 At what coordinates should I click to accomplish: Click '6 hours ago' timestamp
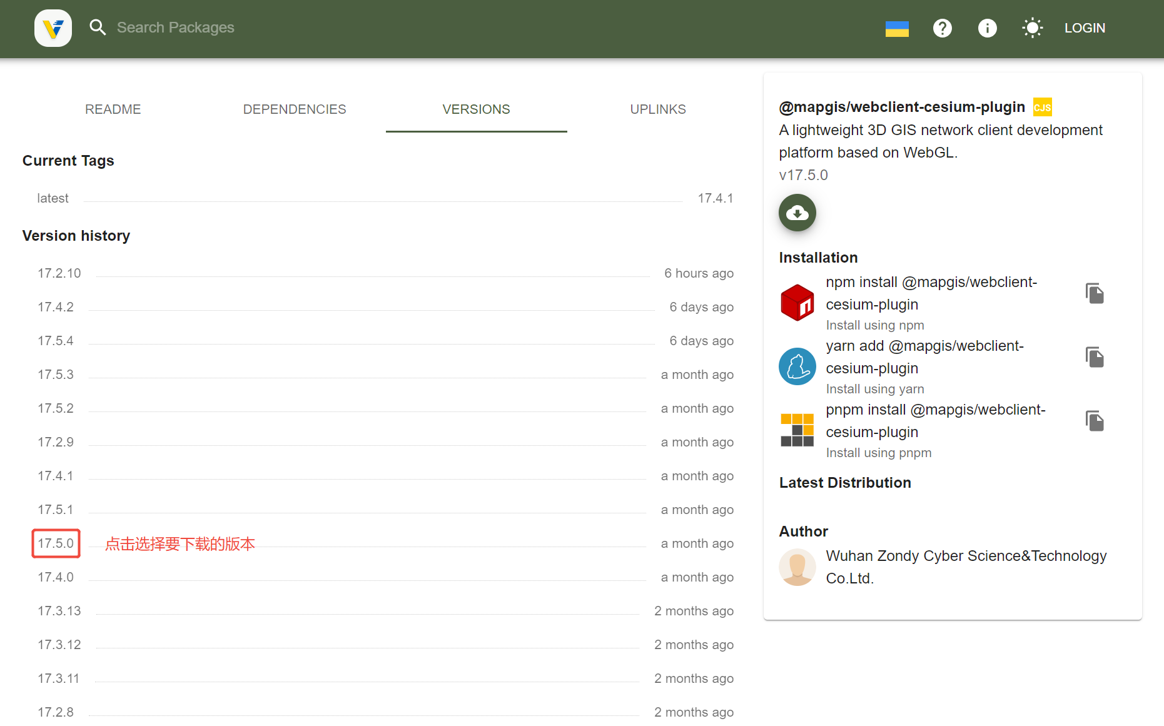point(699,273)
